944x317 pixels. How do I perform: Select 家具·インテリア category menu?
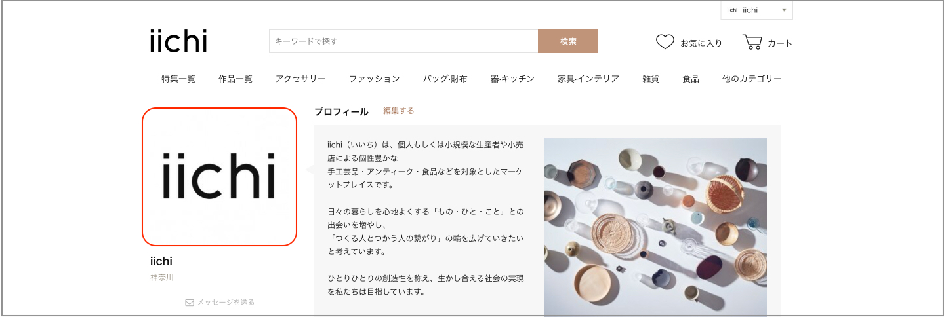[588, 79]
